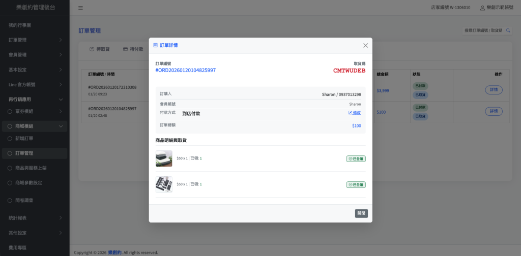Click the search magnifier icon
This screenshot has width=521, height=256.
[x=507, y=30]
